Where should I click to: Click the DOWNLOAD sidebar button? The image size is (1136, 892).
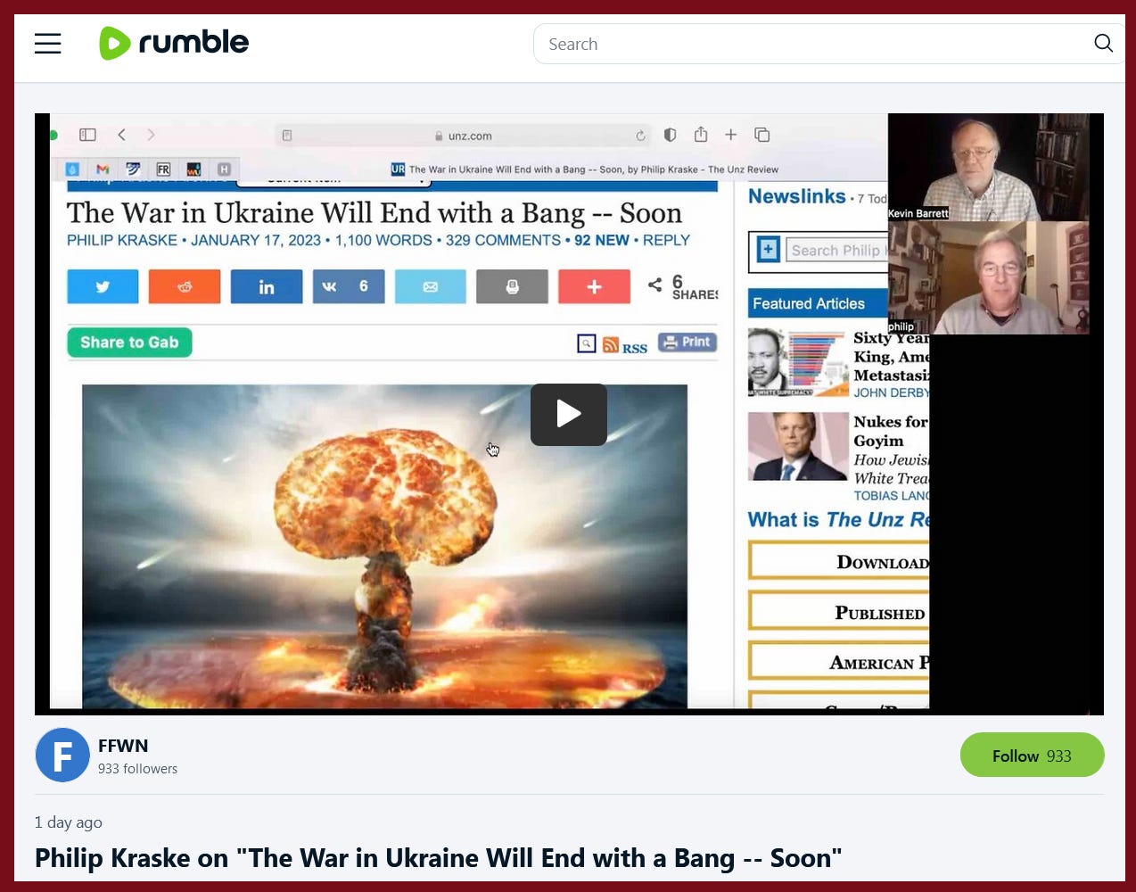pyautogui.click(x=839, y=561)
